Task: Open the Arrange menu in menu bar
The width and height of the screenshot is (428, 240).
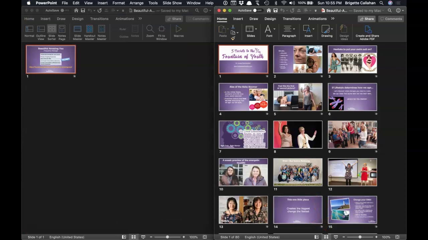Action: pos(136,3)
